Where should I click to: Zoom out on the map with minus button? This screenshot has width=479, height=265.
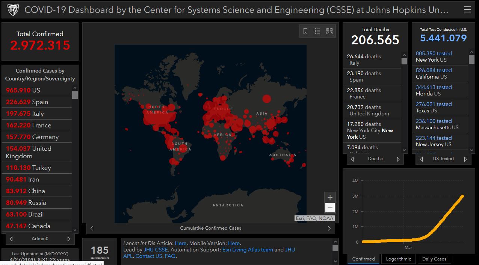pos(330,207)
